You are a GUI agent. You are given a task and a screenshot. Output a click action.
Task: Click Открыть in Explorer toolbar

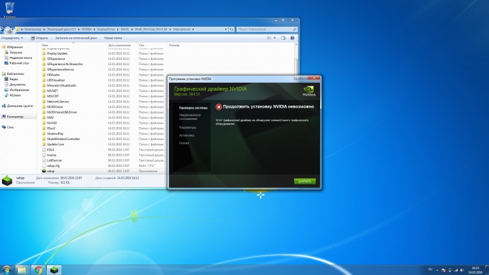[x=39, y=38]
